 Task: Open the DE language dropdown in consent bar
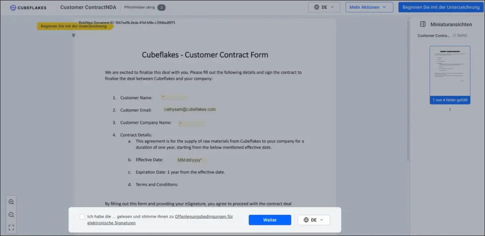(x=314, y=220)
